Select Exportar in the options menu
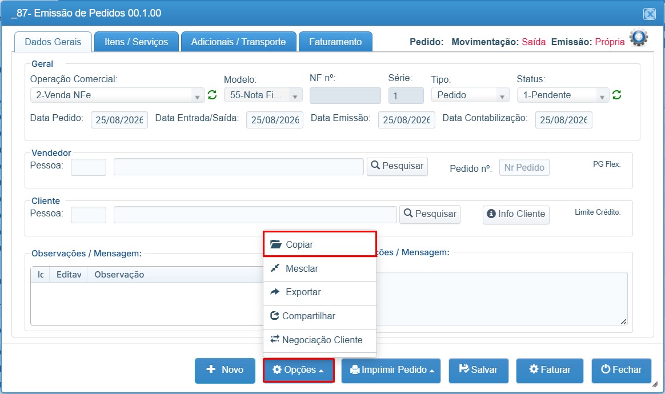 pos(320,292)
